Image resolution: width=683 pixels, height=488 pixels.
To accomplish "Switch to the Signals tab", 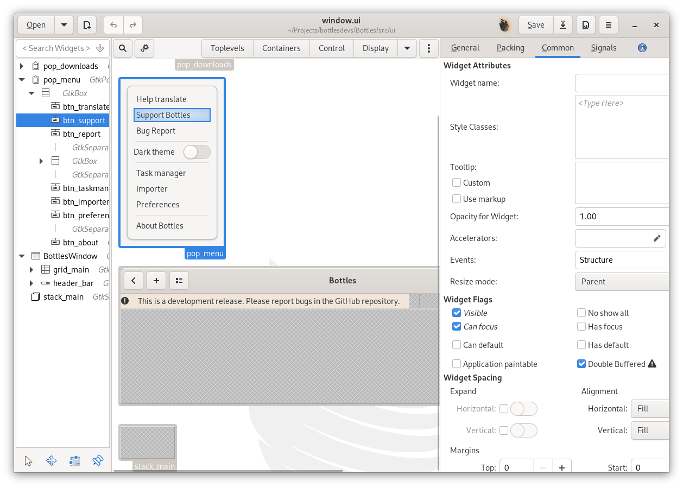I will coord(604,48).
